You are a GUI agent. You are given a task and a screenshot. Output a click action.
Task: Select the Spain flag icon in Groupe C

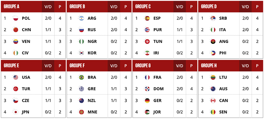coord(147,18)
